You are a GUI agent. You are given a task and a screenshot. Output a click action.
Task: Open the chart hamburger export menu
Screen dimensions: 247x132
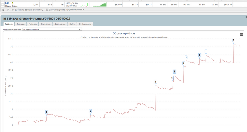click(241, 34)
